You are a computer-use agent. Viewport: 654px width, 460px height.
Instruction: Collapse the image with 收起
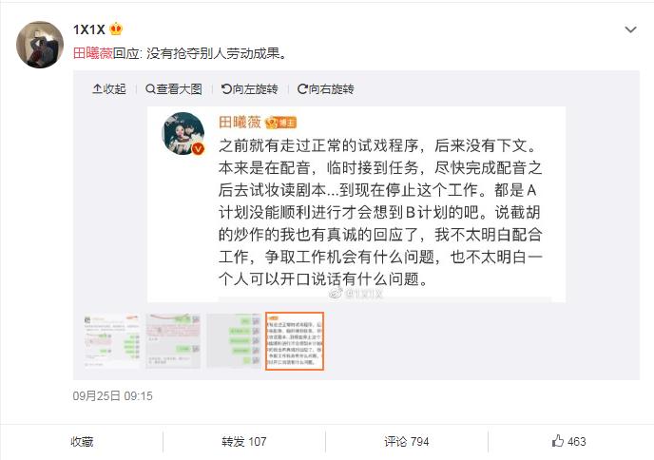coord(109,88)
